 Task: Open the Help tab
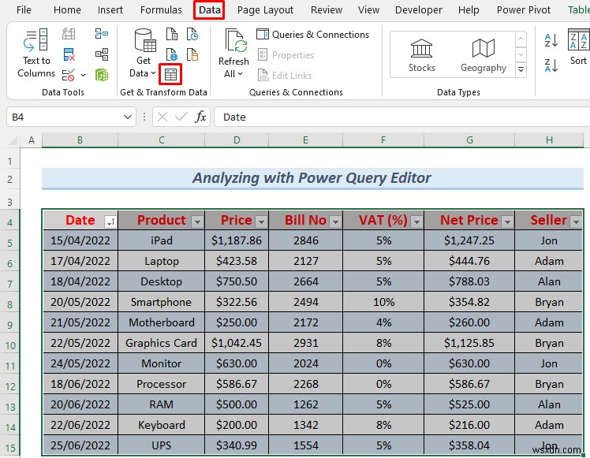[x=469, y=9]
